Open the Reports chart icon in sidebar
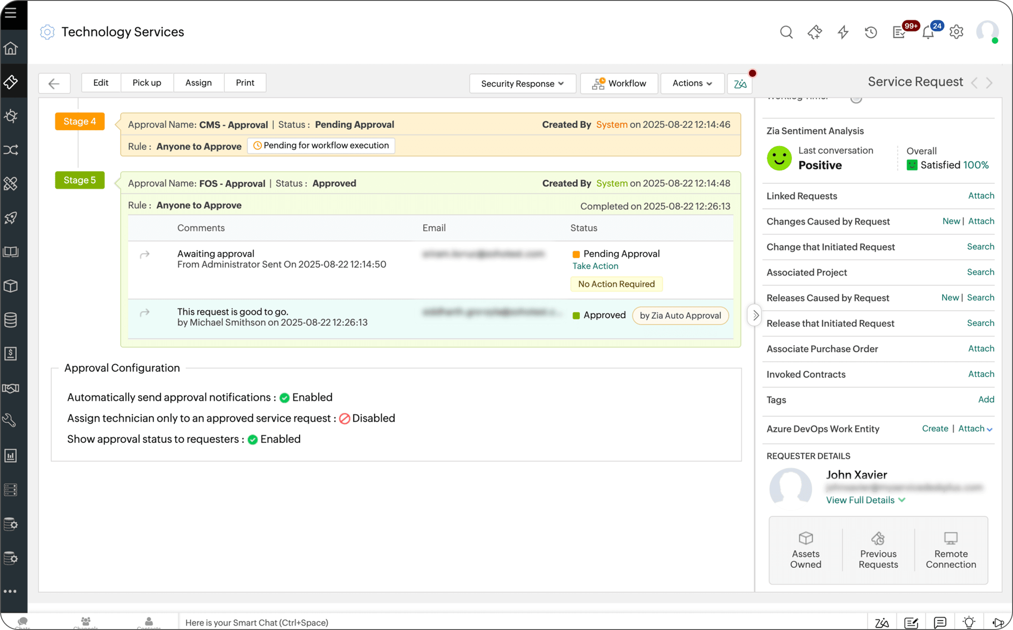Image resolution: width=1013 pixels, height=630 pixels. click(11, 455)
